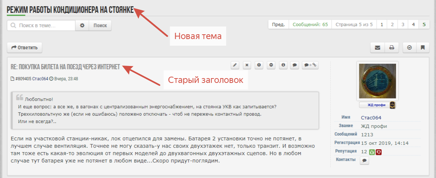The height and width of the screenshot is (178, 436).
Task: Click the quote reply speech bubble icon
Action: pos(294,65)
